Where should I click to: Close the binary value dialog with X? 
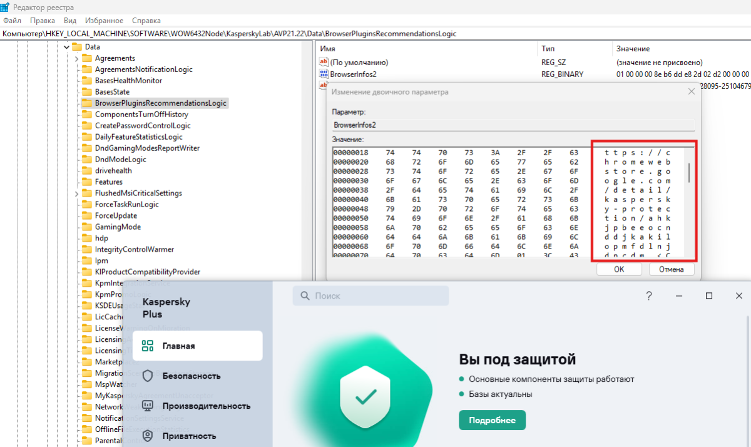(x=691, y=91)
